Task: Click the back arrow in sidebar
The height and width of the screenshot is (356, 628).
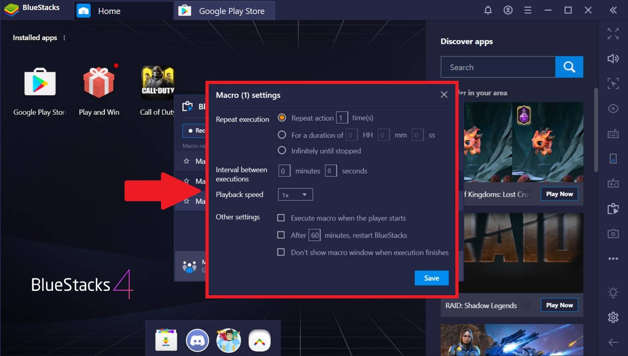Action: (x=613, y=342)
